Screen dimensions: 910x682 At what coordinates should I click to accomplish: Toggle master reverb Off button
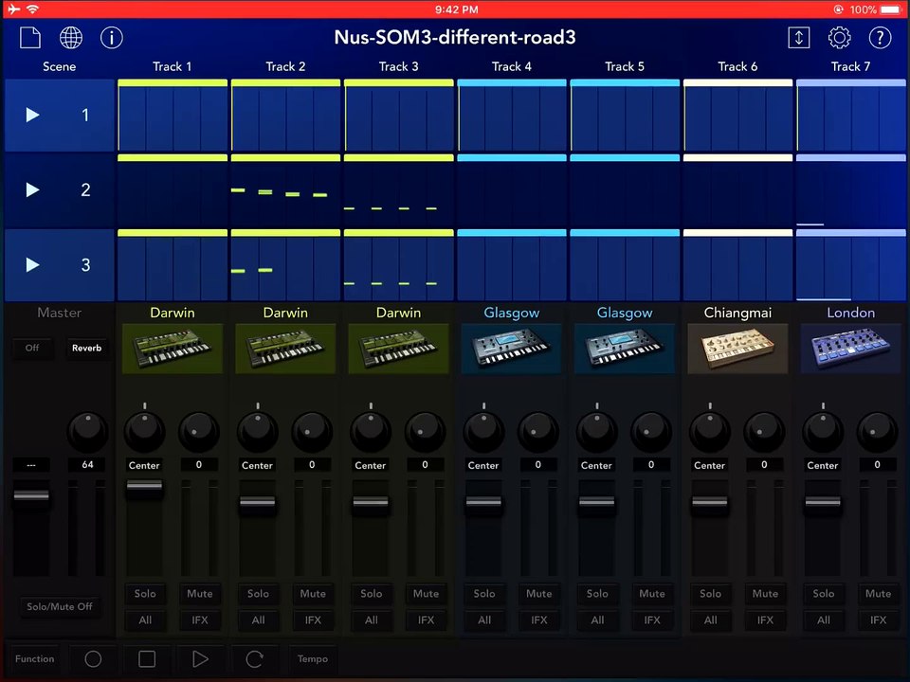click(x=32, y=348)
